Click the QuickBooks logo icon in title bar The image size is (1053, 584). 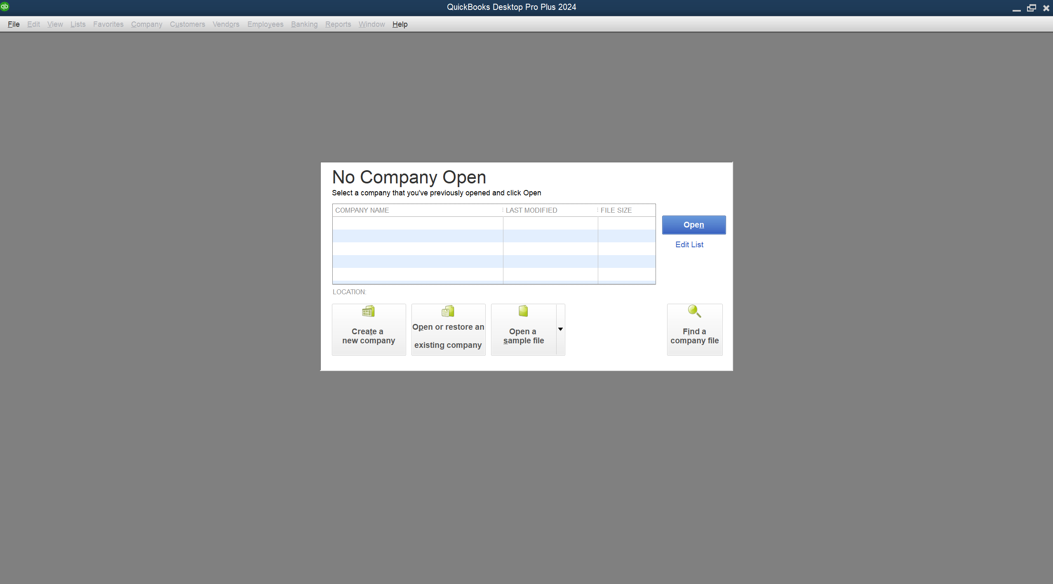point(5,6)
